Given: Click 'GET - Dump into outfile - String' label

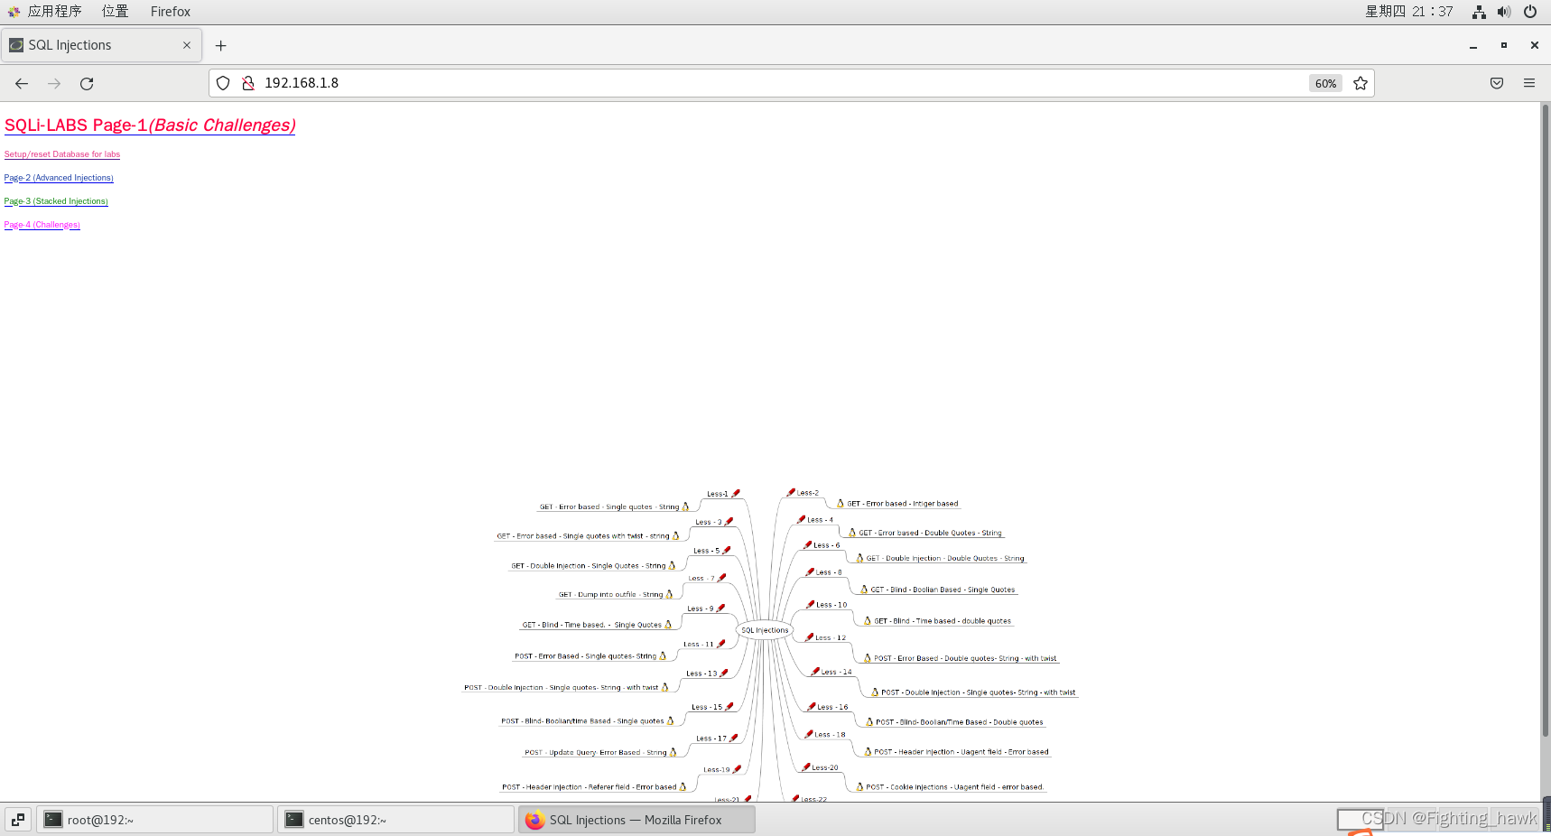Looking at the screenshot, I should (x=611, y=595).
